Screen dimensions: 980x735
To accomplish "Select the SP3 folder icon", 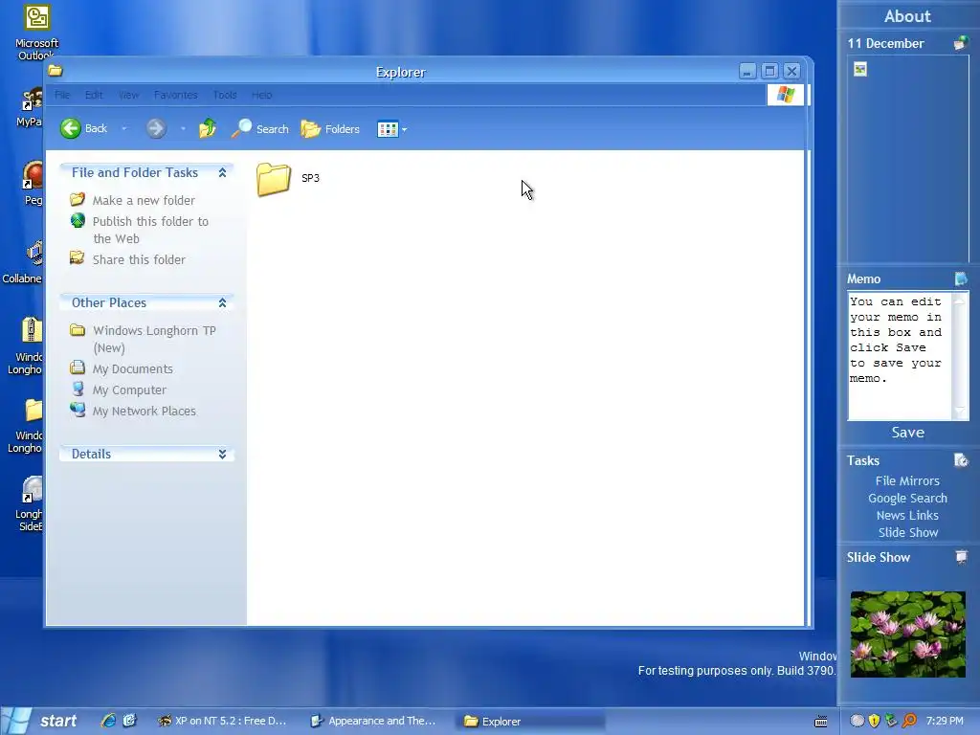I will (x=274, y=179).
